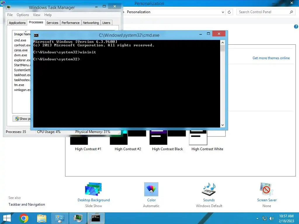This screenshot has height=224, width=299.
Task: Expand the address bar history dropdown
Action: pyautogui.click(x=223, y=12)
